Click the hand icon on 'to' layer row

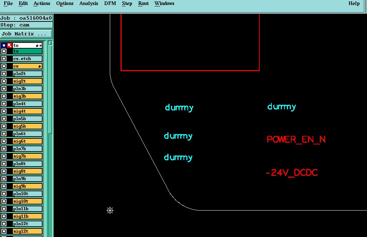[x=37, y=46]
